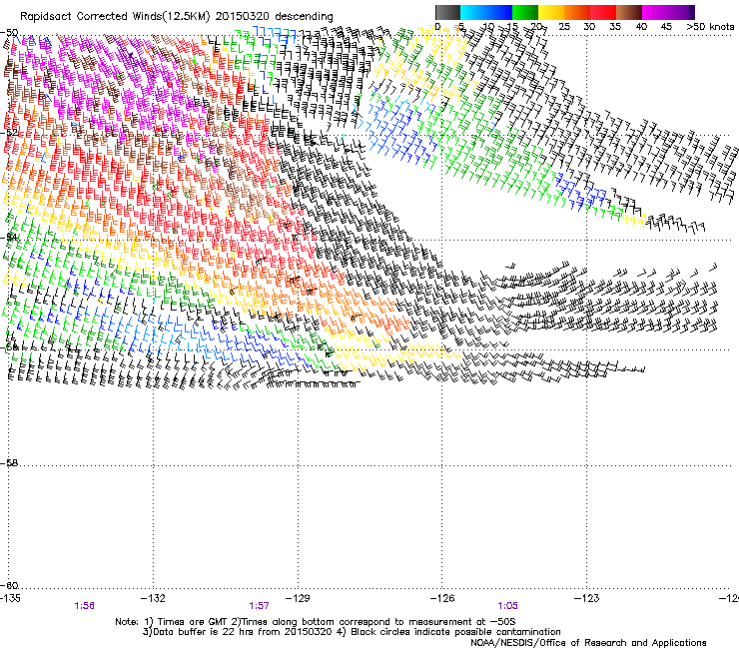Click the '-50' latitude axis label

(9, 33)
